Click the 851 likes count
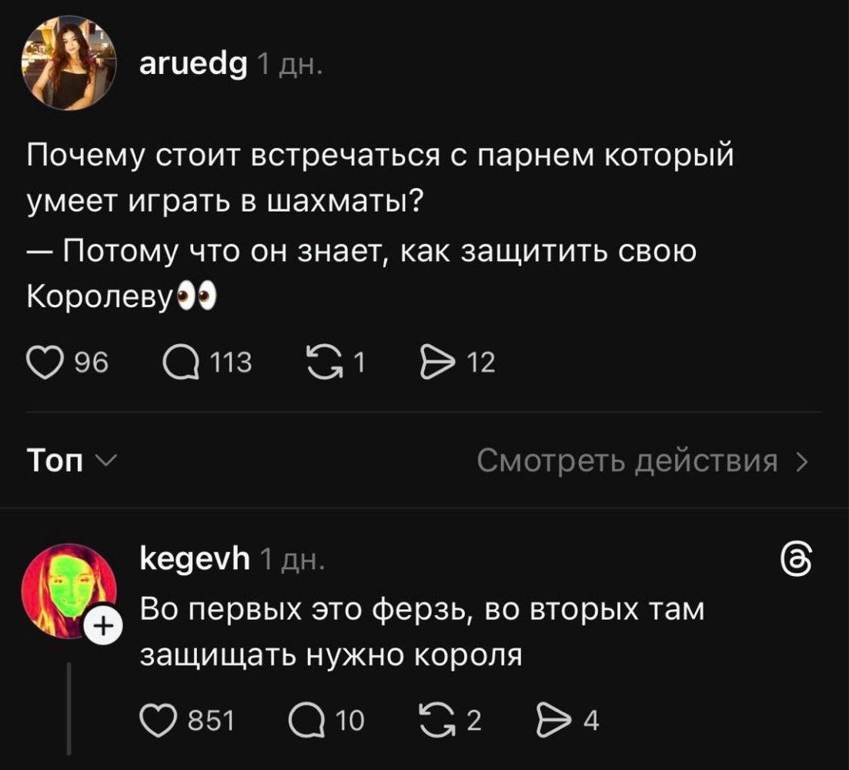The height and width of the screenshot is (770, 849). point(211,721)
